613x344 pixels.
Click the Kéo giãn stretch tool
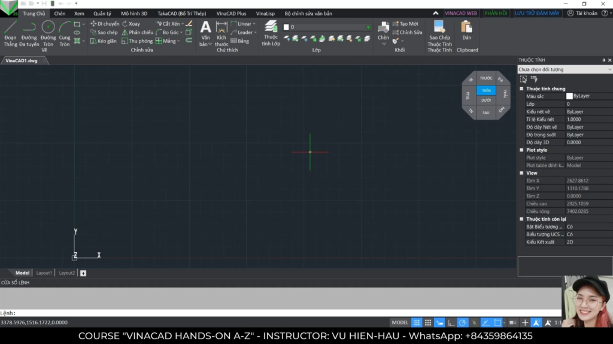tap(103, 41)
